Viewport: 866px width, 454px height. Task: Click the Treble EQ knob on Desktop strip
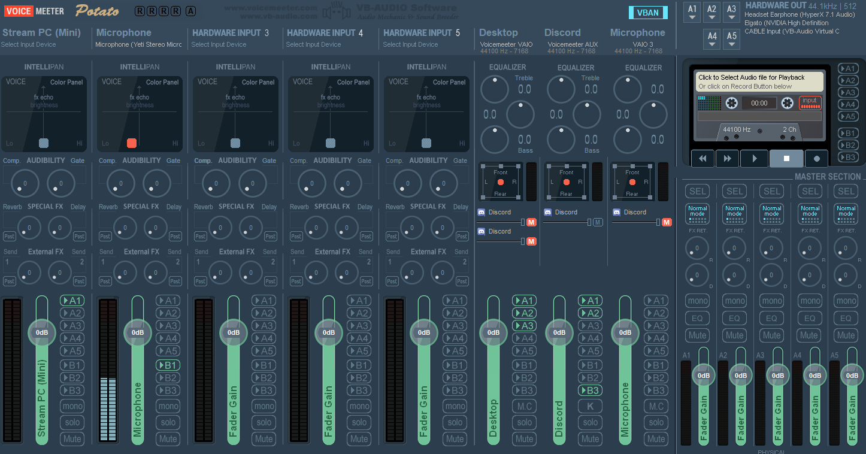pos(495,89)
